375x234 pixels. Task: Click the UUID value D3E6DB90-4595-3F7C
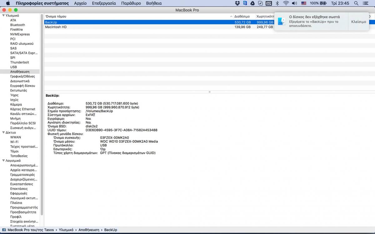pyautogui.click(x=122, y=130)
